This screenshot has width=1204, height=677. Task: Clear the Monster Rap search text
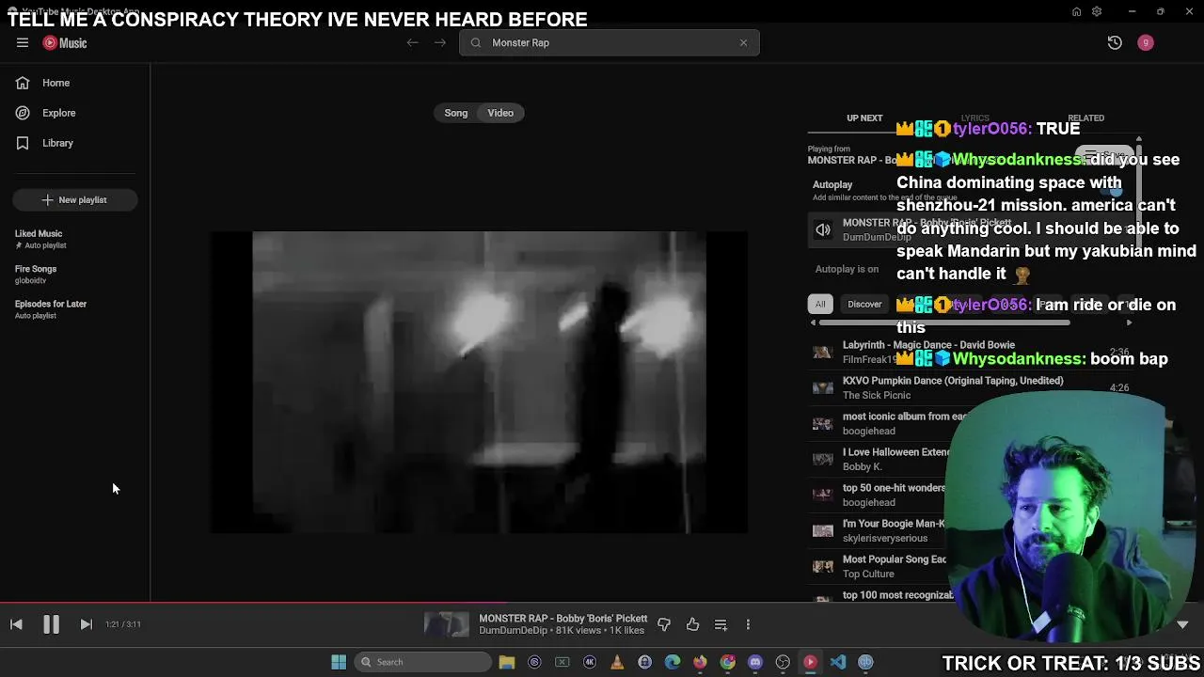743,42
